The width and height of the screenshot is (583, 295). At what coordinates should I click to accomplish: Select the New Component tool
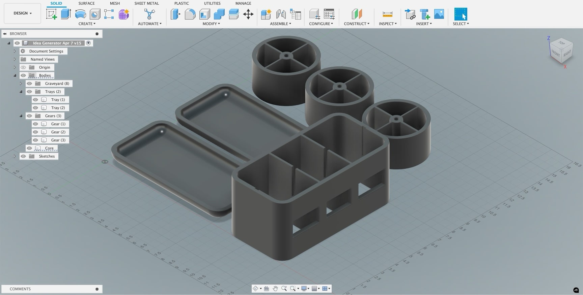[x=266, y=14]
